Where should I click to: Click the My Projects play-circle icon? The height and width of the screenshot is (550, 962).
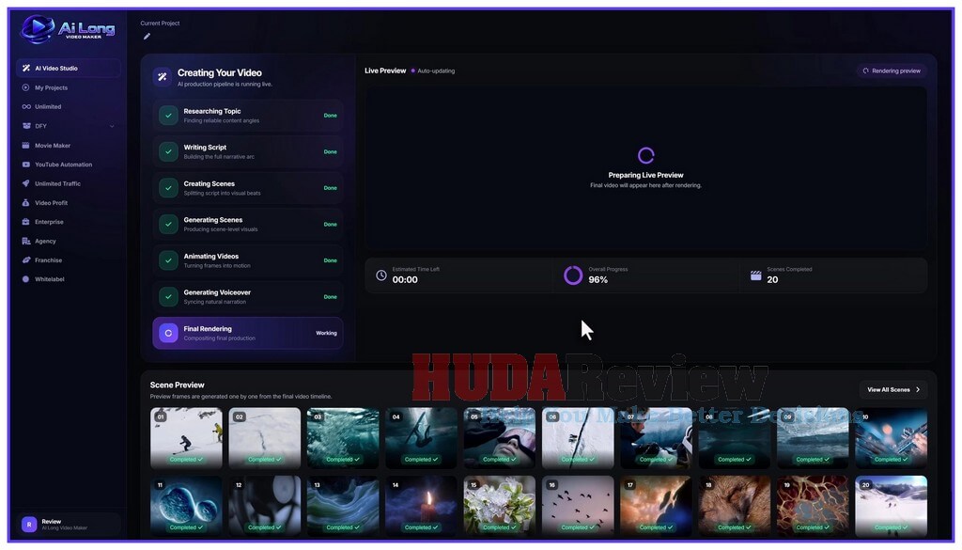click(x=25, y=87)
